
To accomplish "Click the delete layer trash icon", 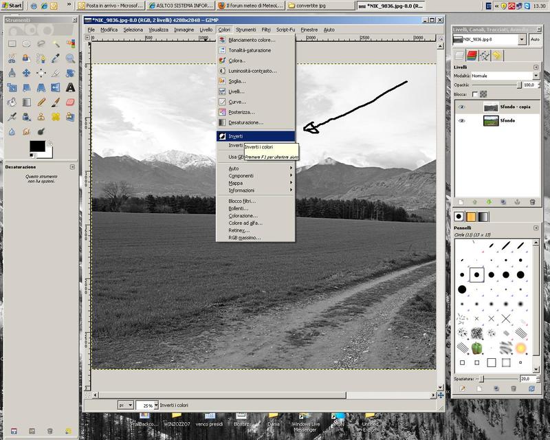I will point(531,202).
